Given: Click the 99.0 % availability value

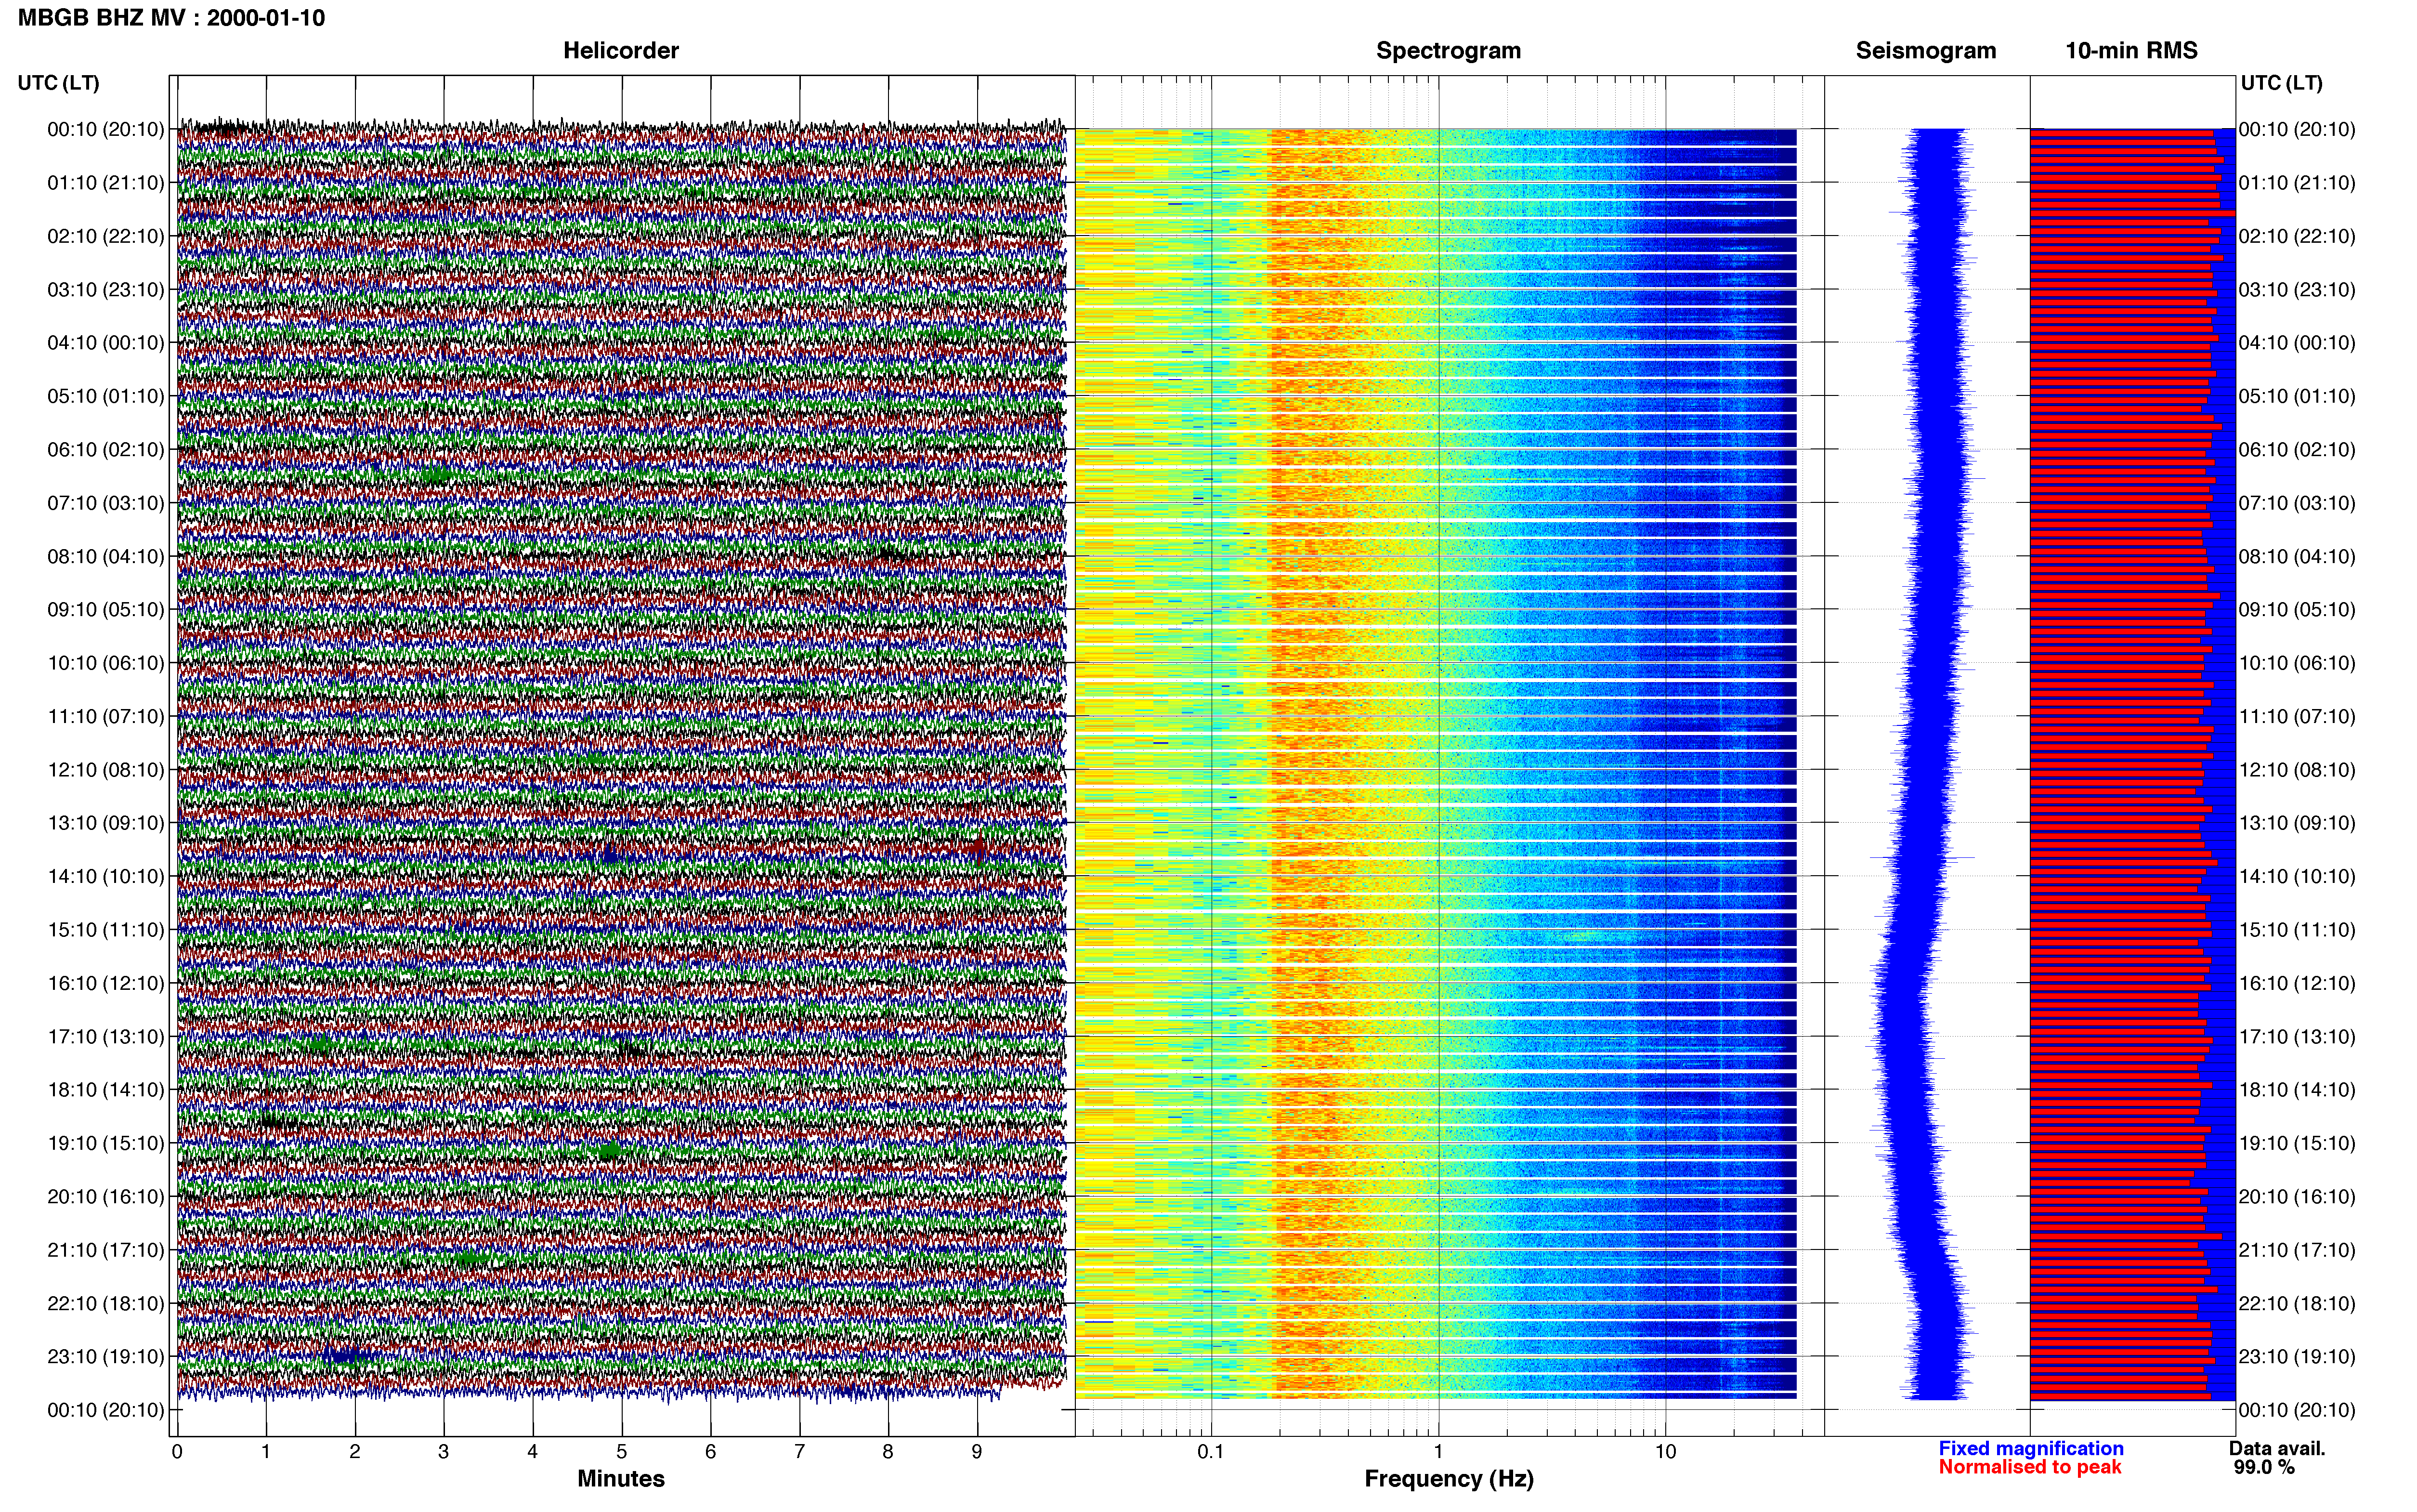Looking at the screenshot, I should (2265, 1467).
